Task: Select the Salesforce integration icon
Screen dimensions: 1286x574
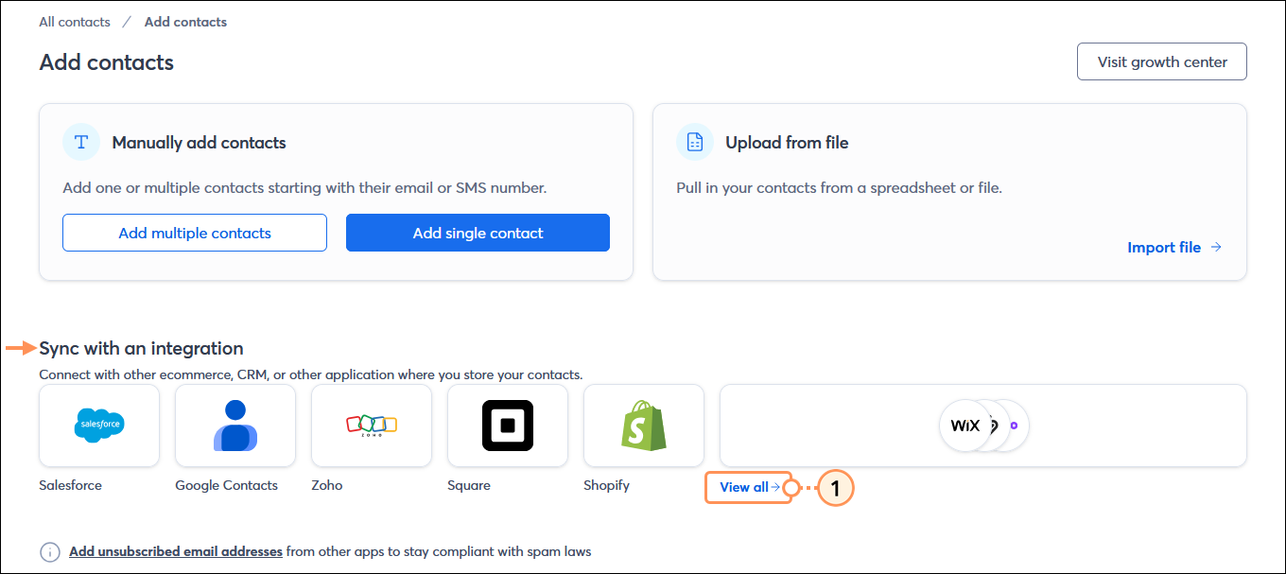Action: (x=98, y=426)
